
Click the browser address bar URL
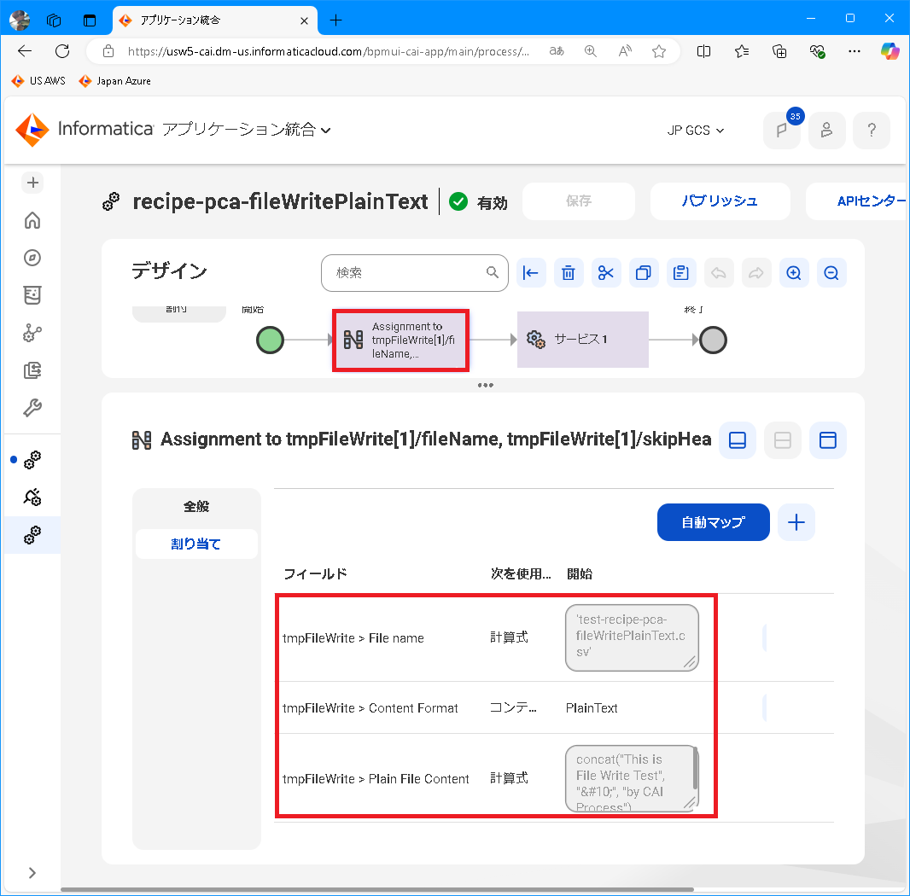[x=329, y=51]
